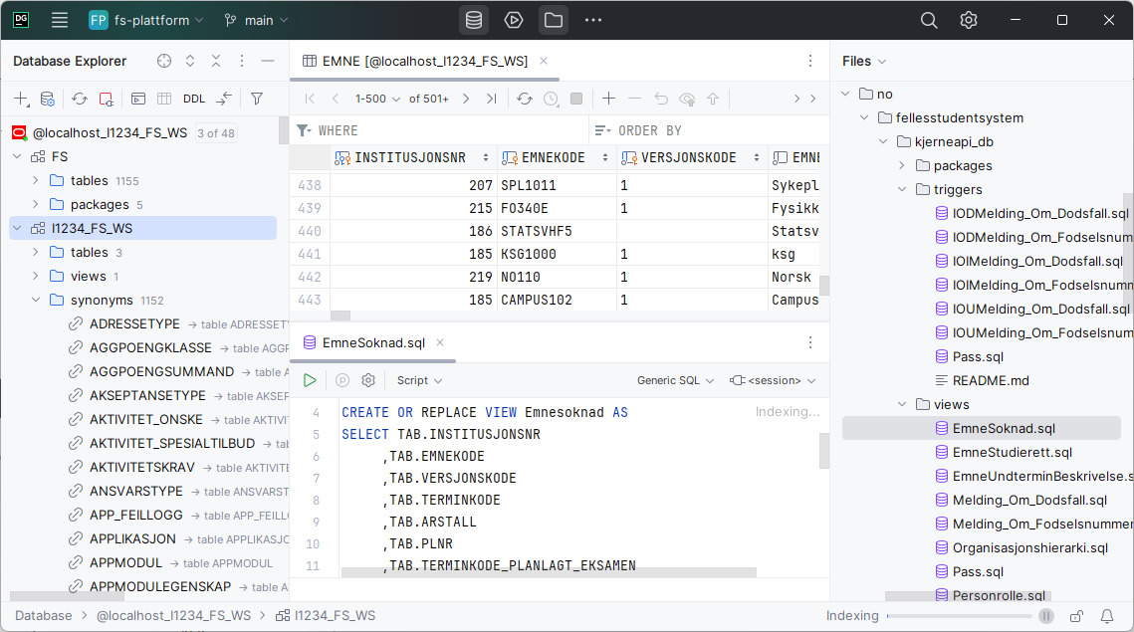Reload data in the EMNE table grid
The image size is (1134, 632).
(x=525, y=99)
